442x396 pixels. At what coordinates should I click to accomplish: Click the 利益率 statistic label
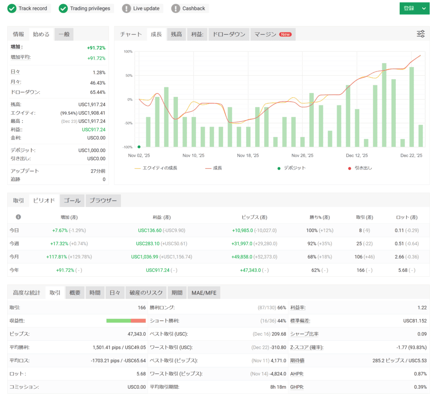pyautogui.click(x=298, y=307)
